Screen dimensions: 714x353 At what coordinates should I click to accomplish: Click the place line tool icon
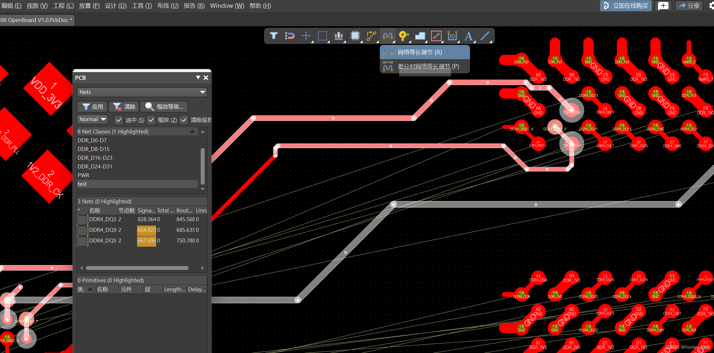coord(485,36)
